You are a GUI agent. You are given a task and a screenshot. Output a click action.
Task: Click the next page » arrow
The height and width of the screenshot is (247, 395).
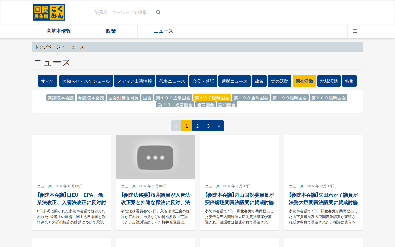(219, 126)
